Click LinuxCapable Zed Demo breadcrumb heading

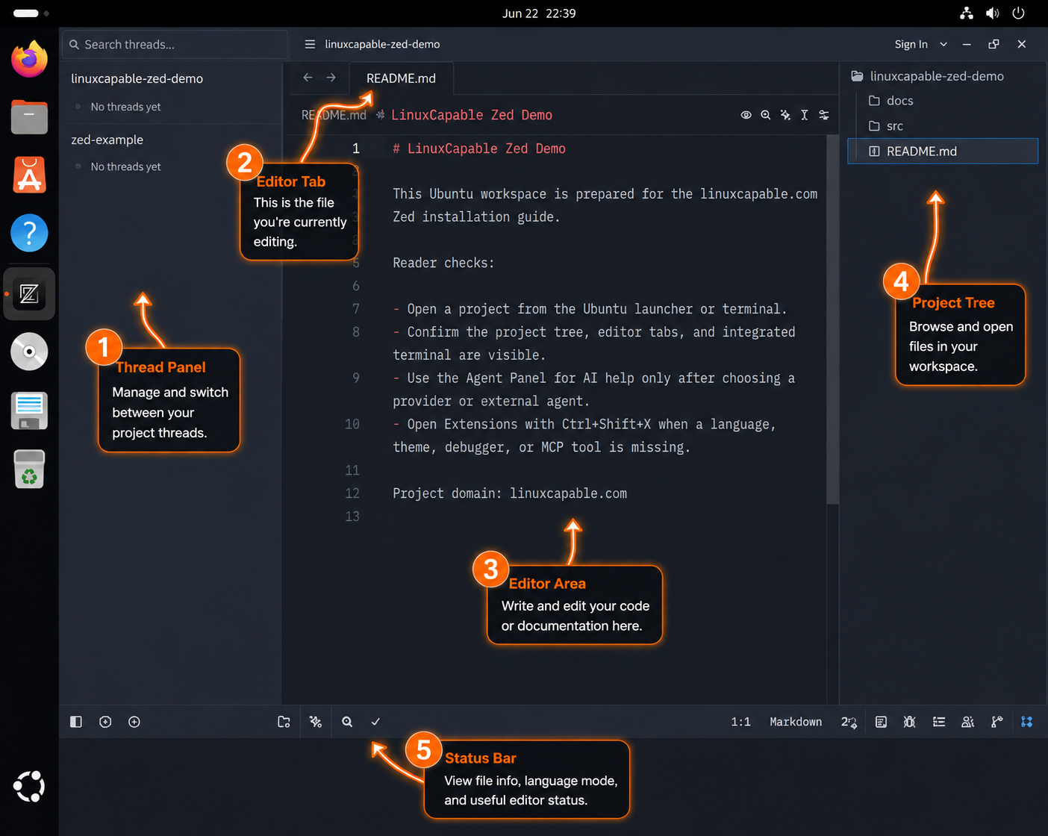(472, 115)
